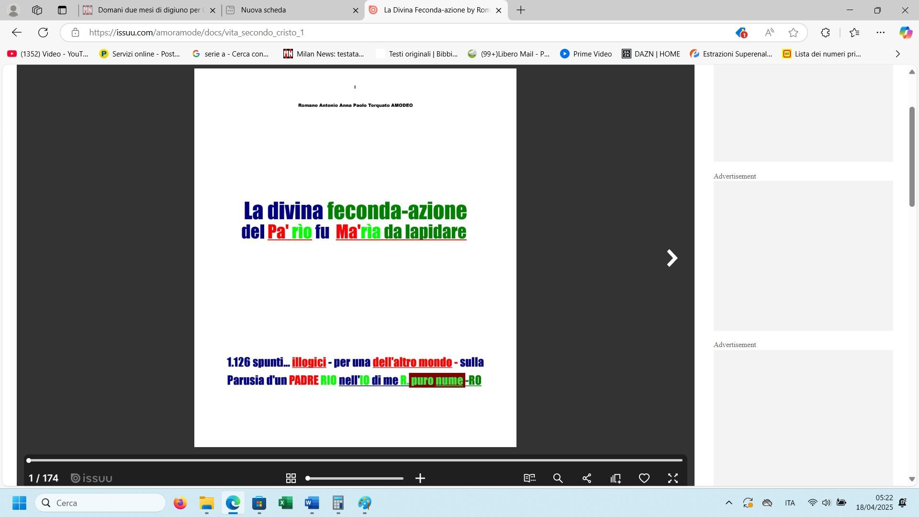This screenshot has width=919, height=517.
Task: Go to next page with right arrow
Action: click(x=672, y=258)
